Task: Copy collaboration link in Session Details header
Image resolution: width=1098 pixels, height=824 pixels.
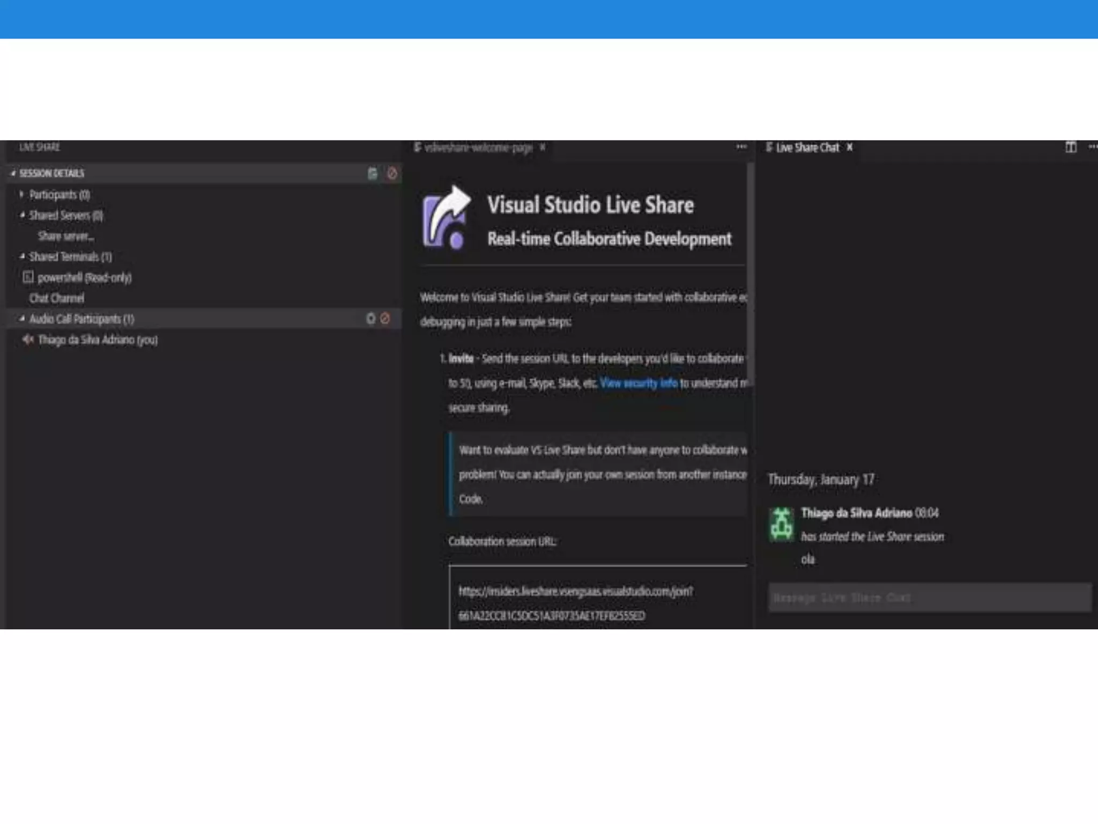Action: [372, 173]
